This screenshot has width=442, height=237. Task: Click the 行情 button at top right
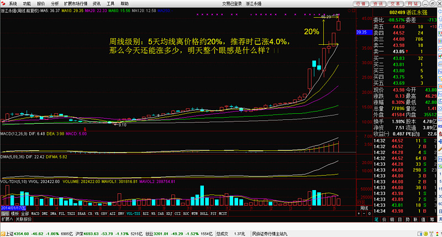click(x=361, y=3)
